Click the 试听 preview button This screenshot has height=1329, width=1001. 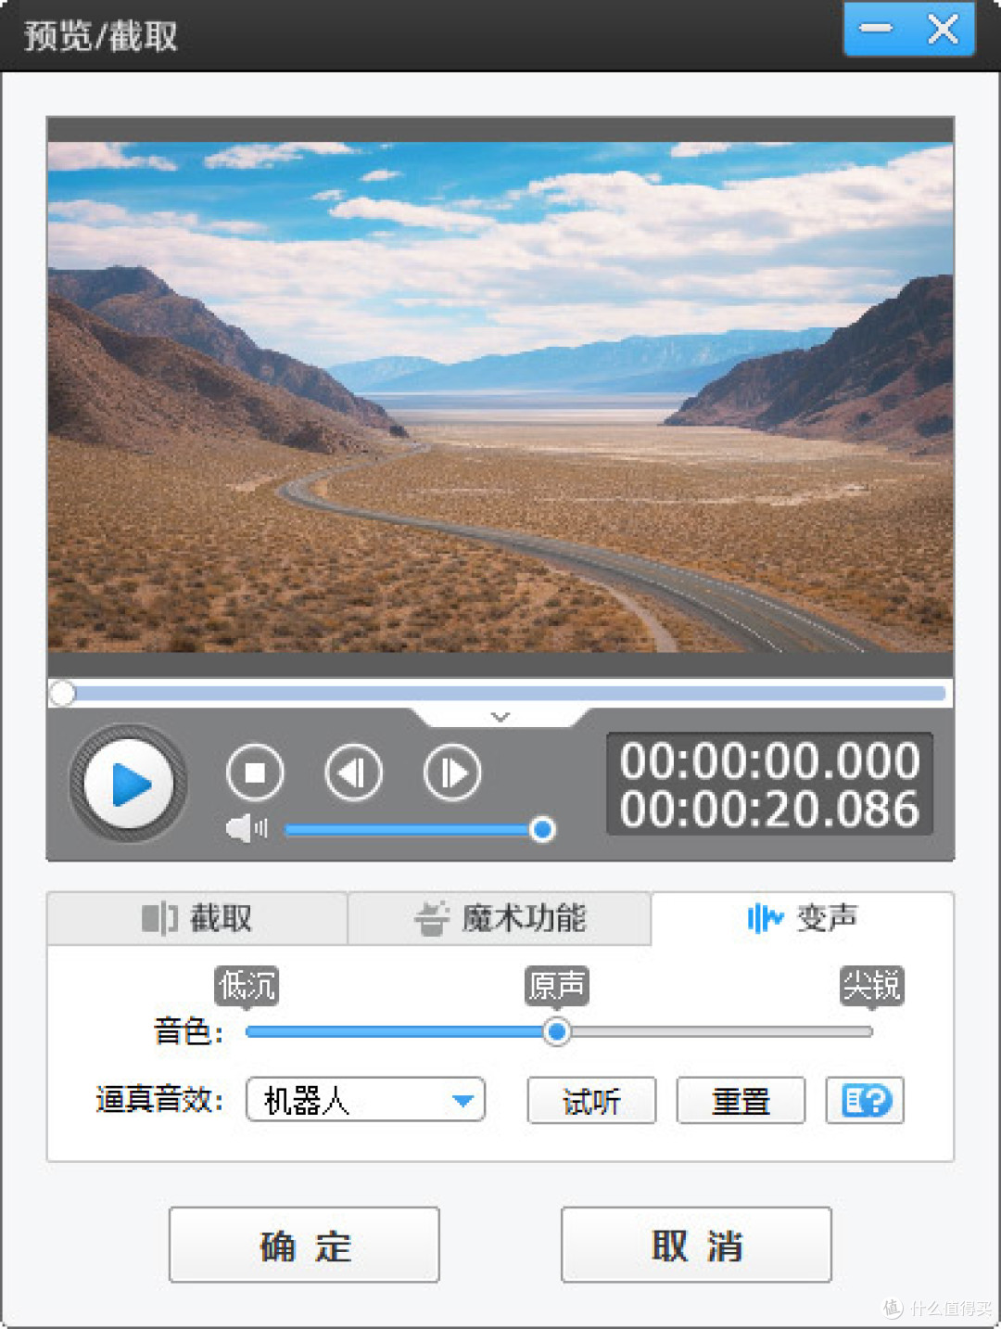591,1101
